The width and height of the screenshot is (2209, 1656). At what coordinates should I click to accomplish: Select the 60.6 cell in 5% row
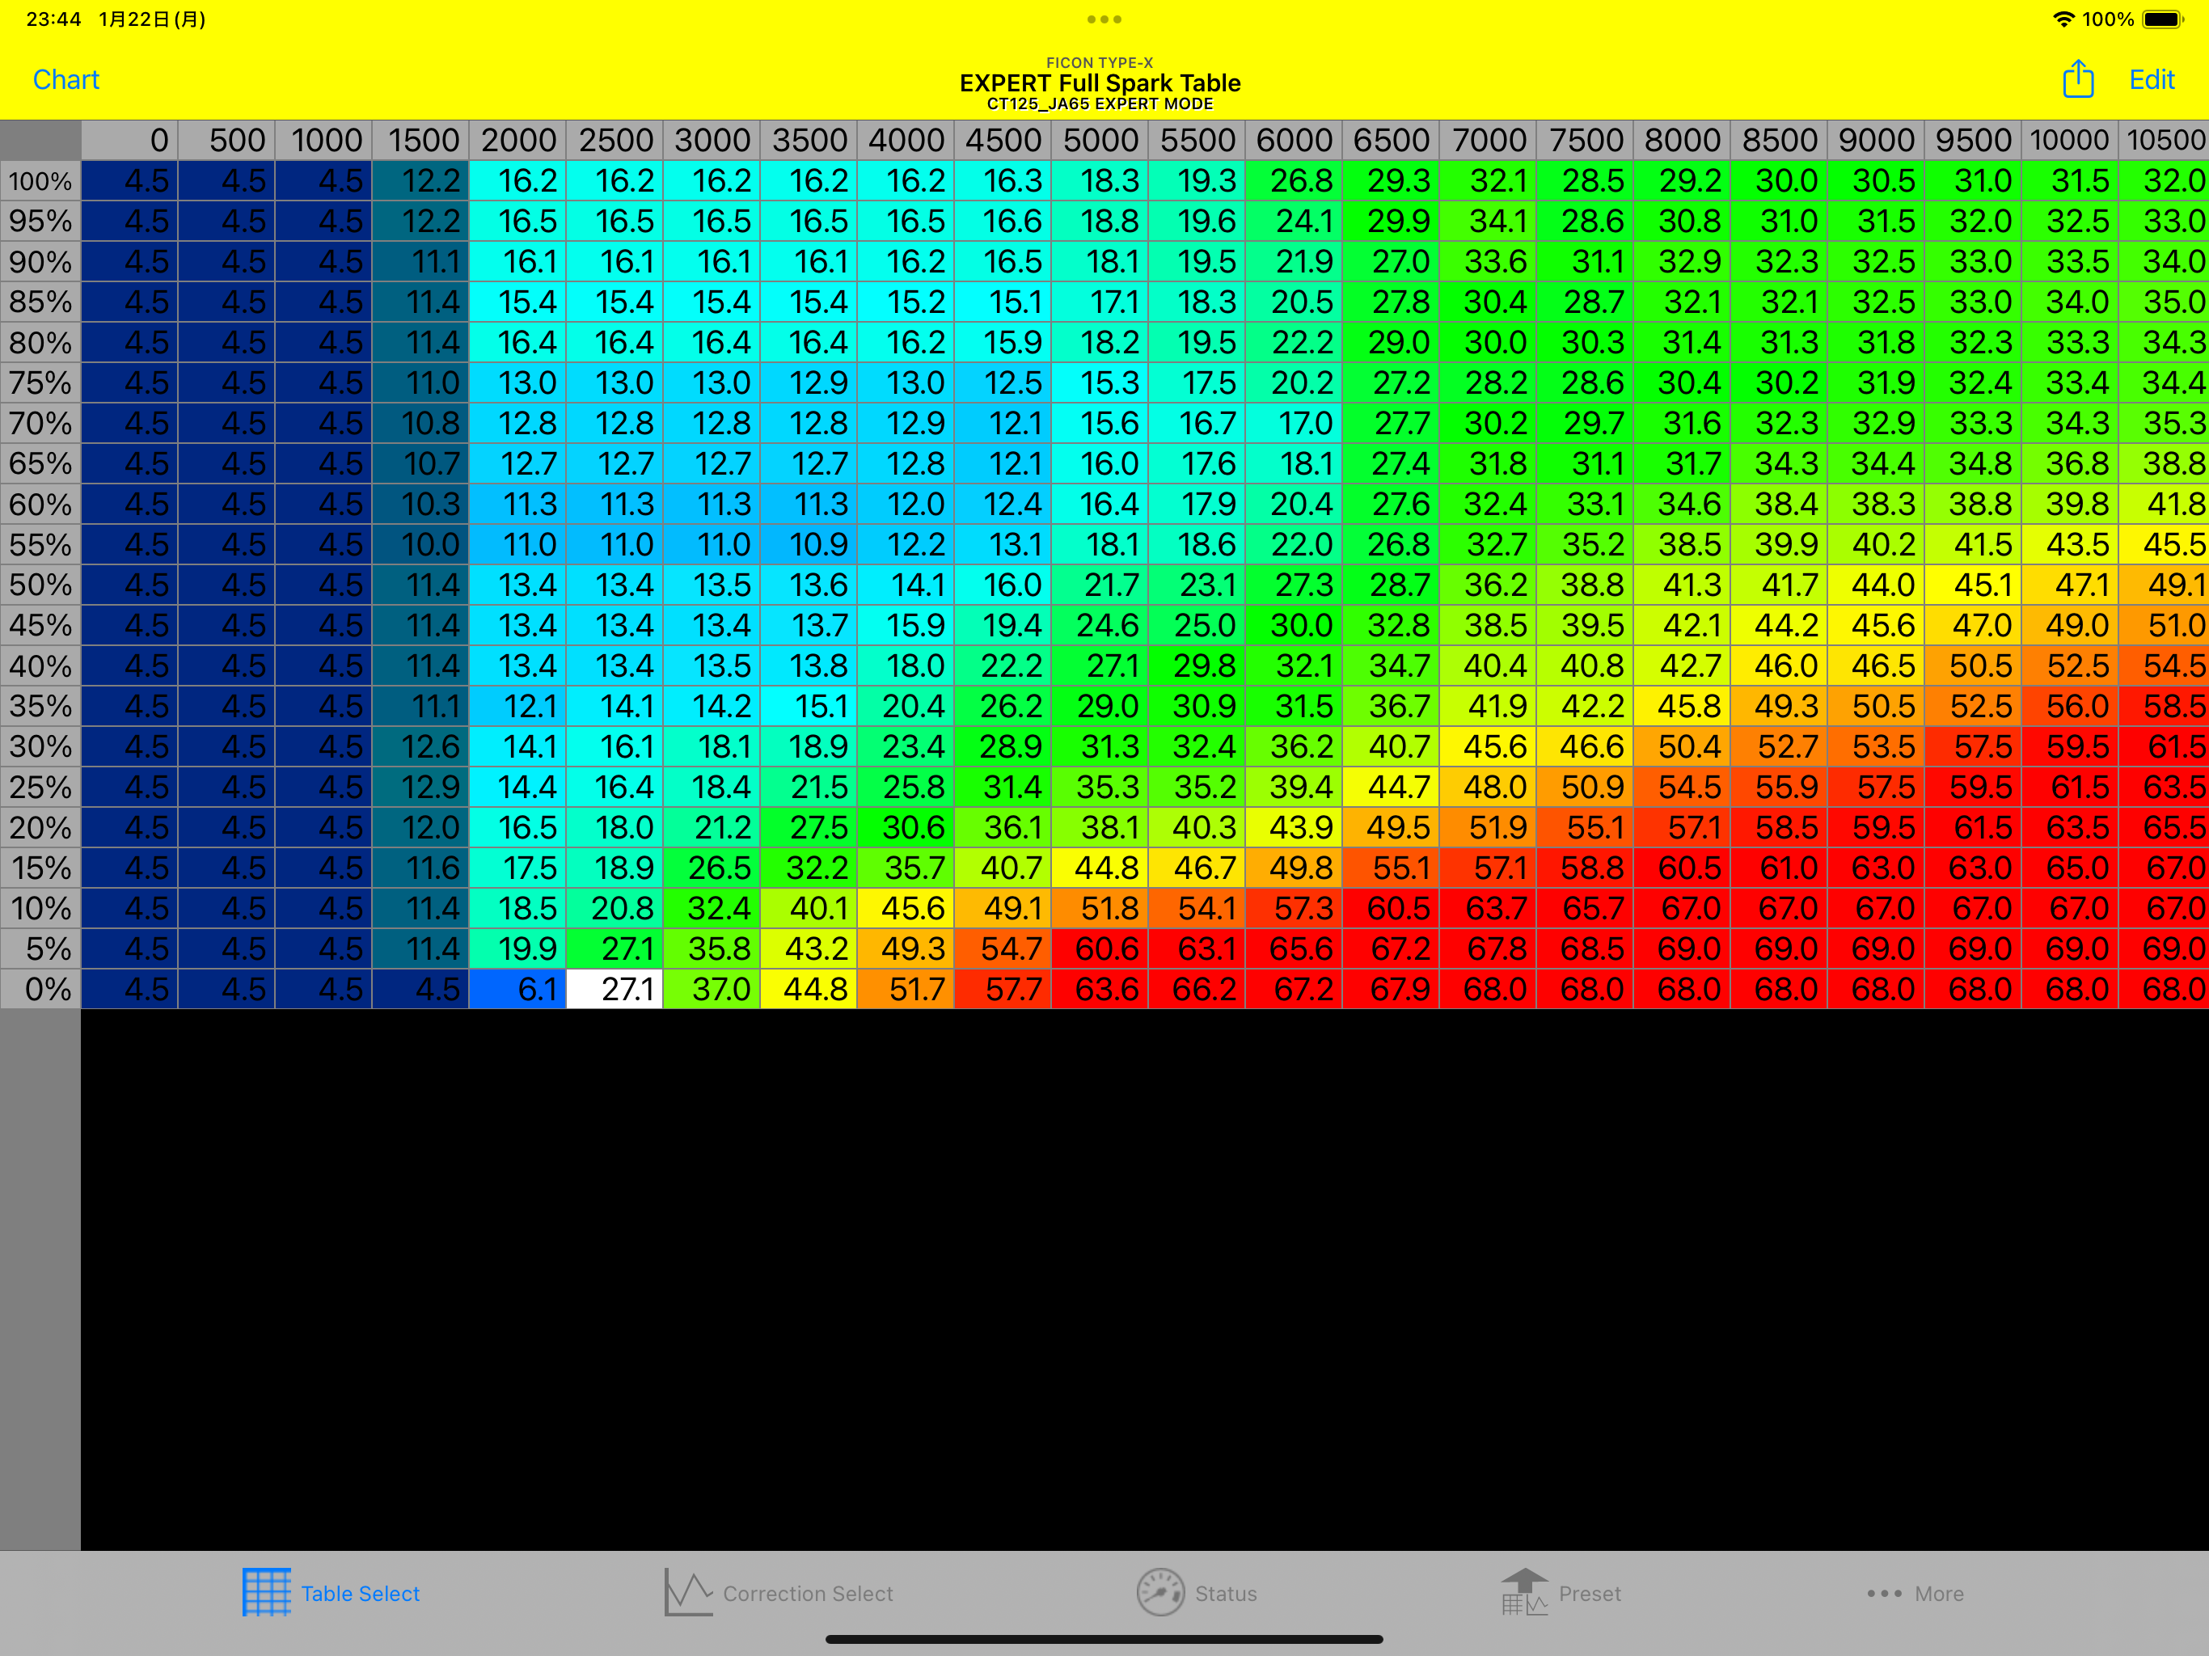(1100, 948)
